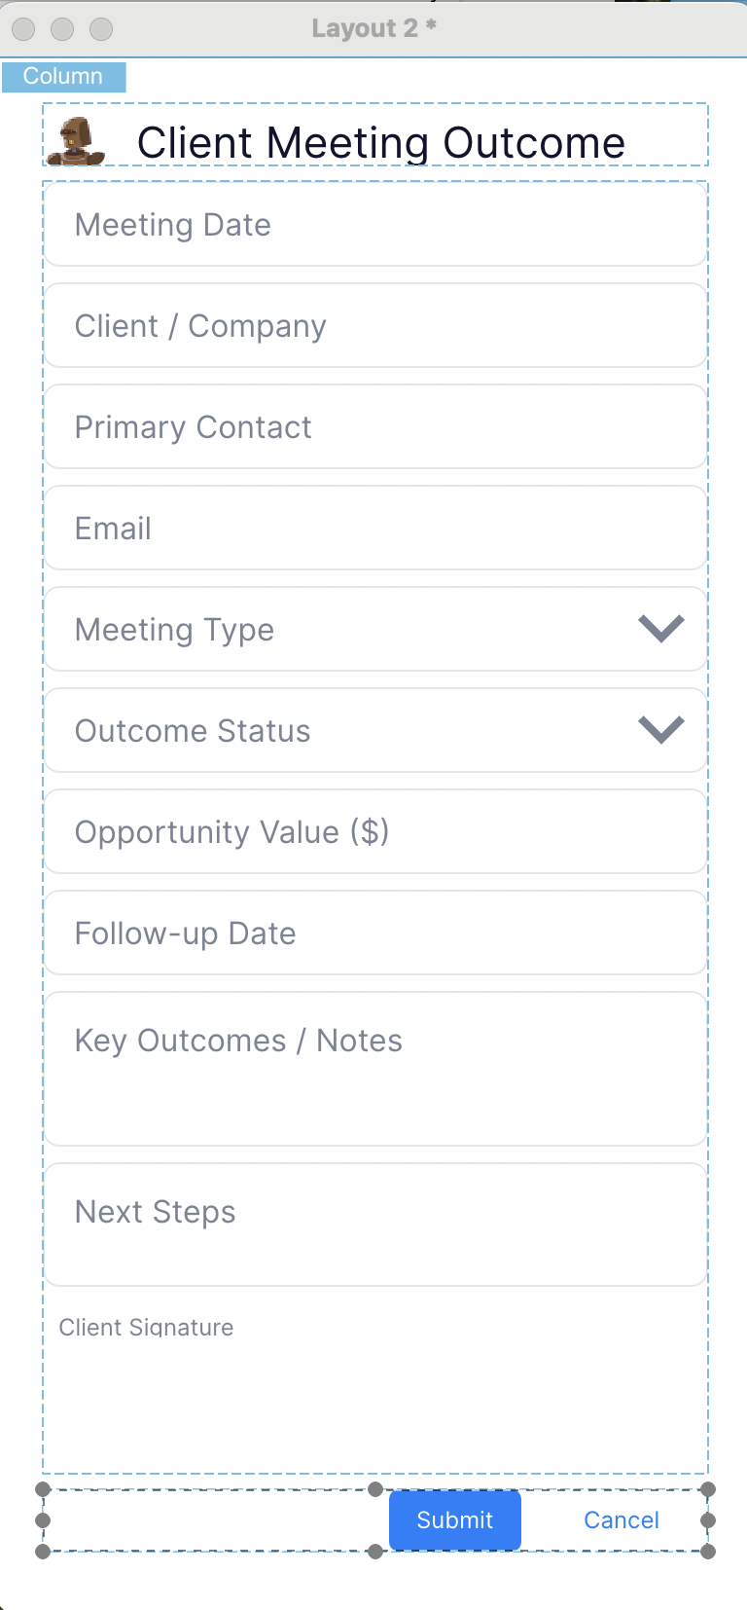Click the Cancel link

click(622, 1520)
